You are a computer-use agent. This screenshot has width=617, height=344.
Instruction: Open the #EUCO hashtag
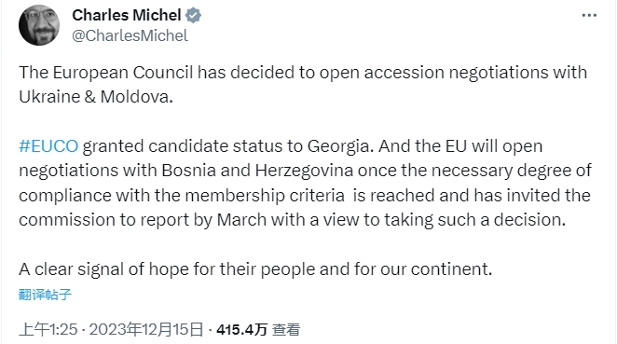48,146
